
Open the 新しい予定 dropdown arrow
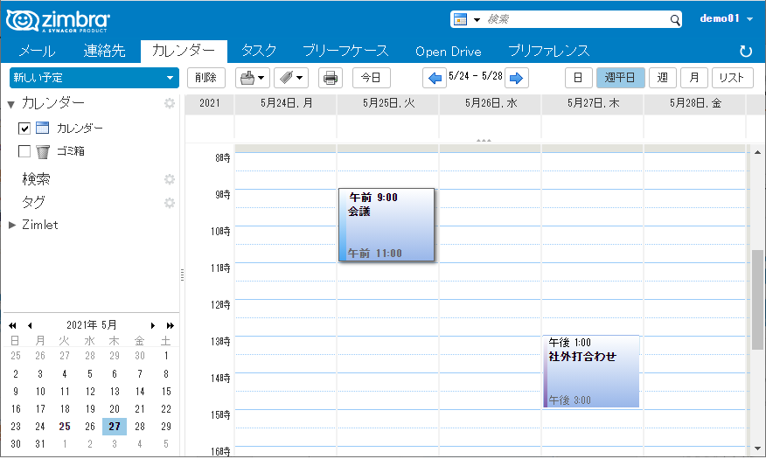click(x=170, y=78)
